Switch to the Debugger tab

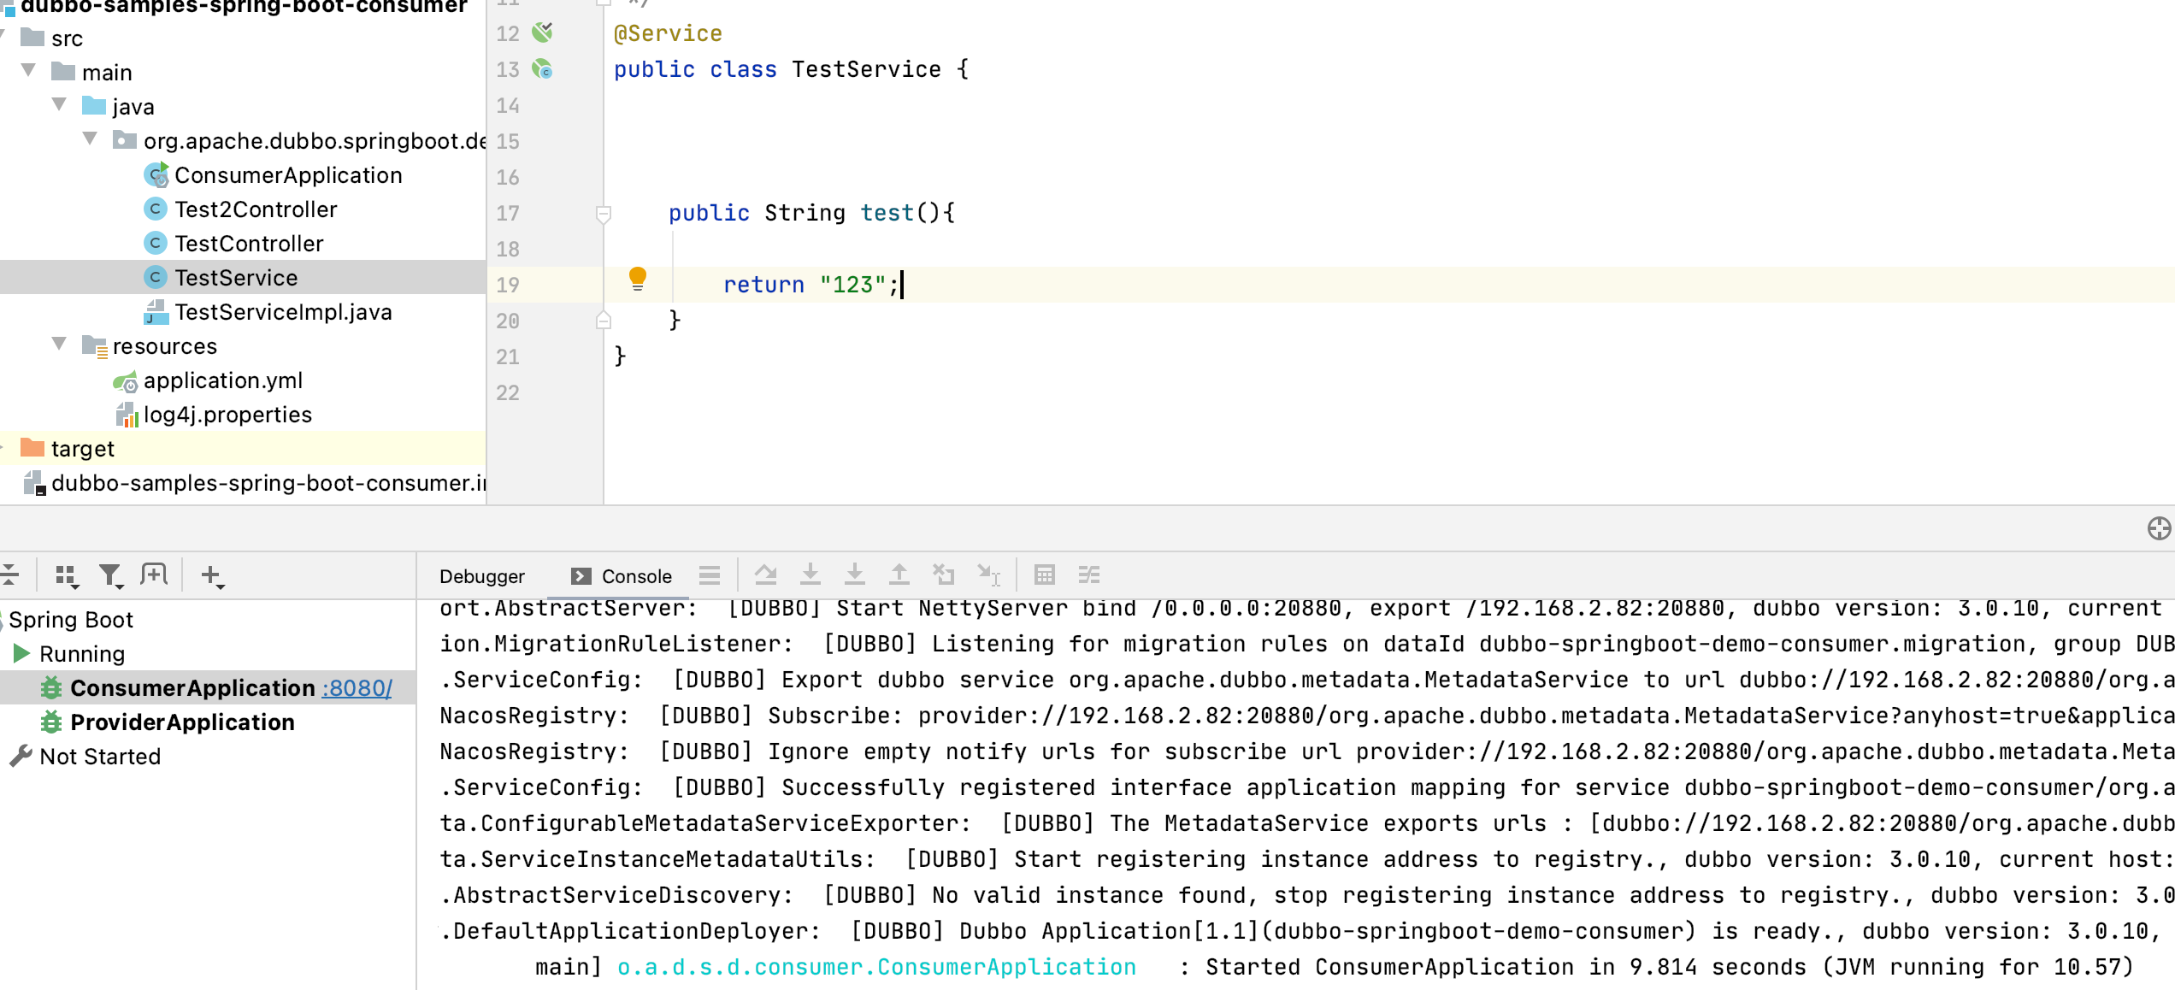pyautogui.click(x=481, y=576)
